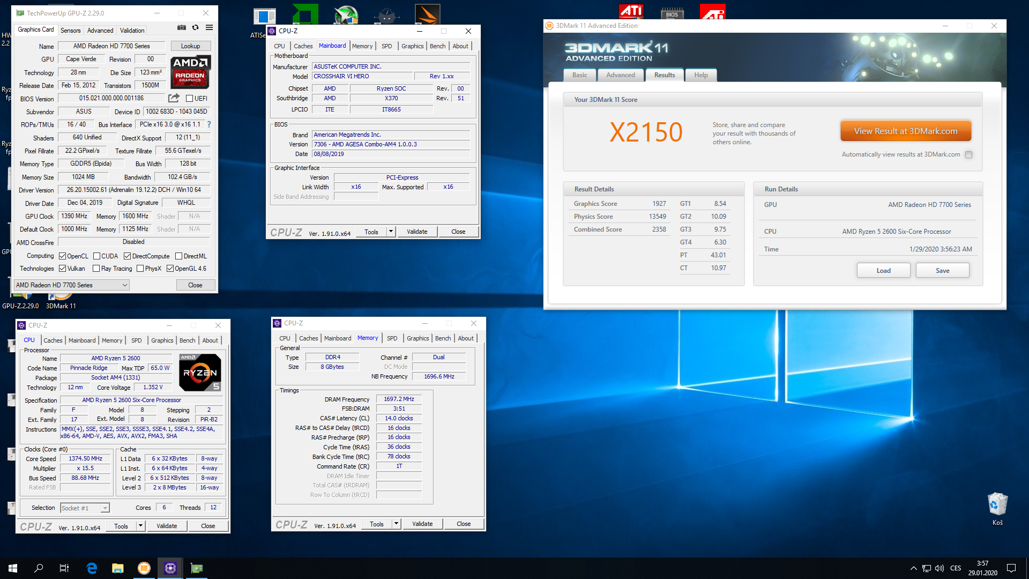Viewport: 1029px width, 579px height.
Task: Open the Recycle Bin (Koš) desktop icon
Action: tap(997, 509)
